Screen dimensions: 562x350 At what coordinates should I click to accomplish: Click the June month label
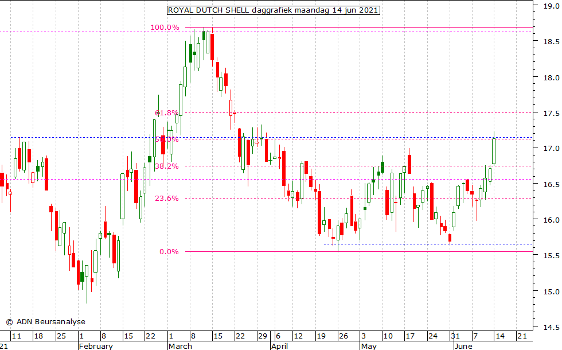(x=463, y=346)
